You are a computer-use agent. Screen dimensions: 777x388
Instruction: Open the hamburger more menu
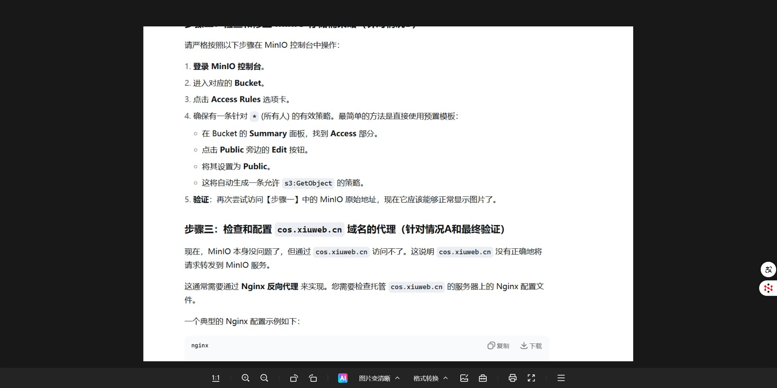561,378
